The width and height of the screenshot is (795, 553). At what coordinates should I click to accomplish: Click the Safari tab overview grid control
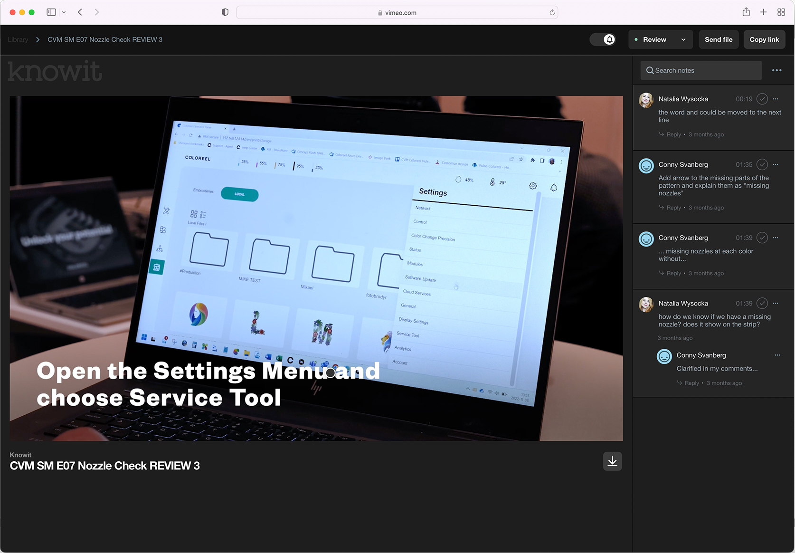point(781,12)
